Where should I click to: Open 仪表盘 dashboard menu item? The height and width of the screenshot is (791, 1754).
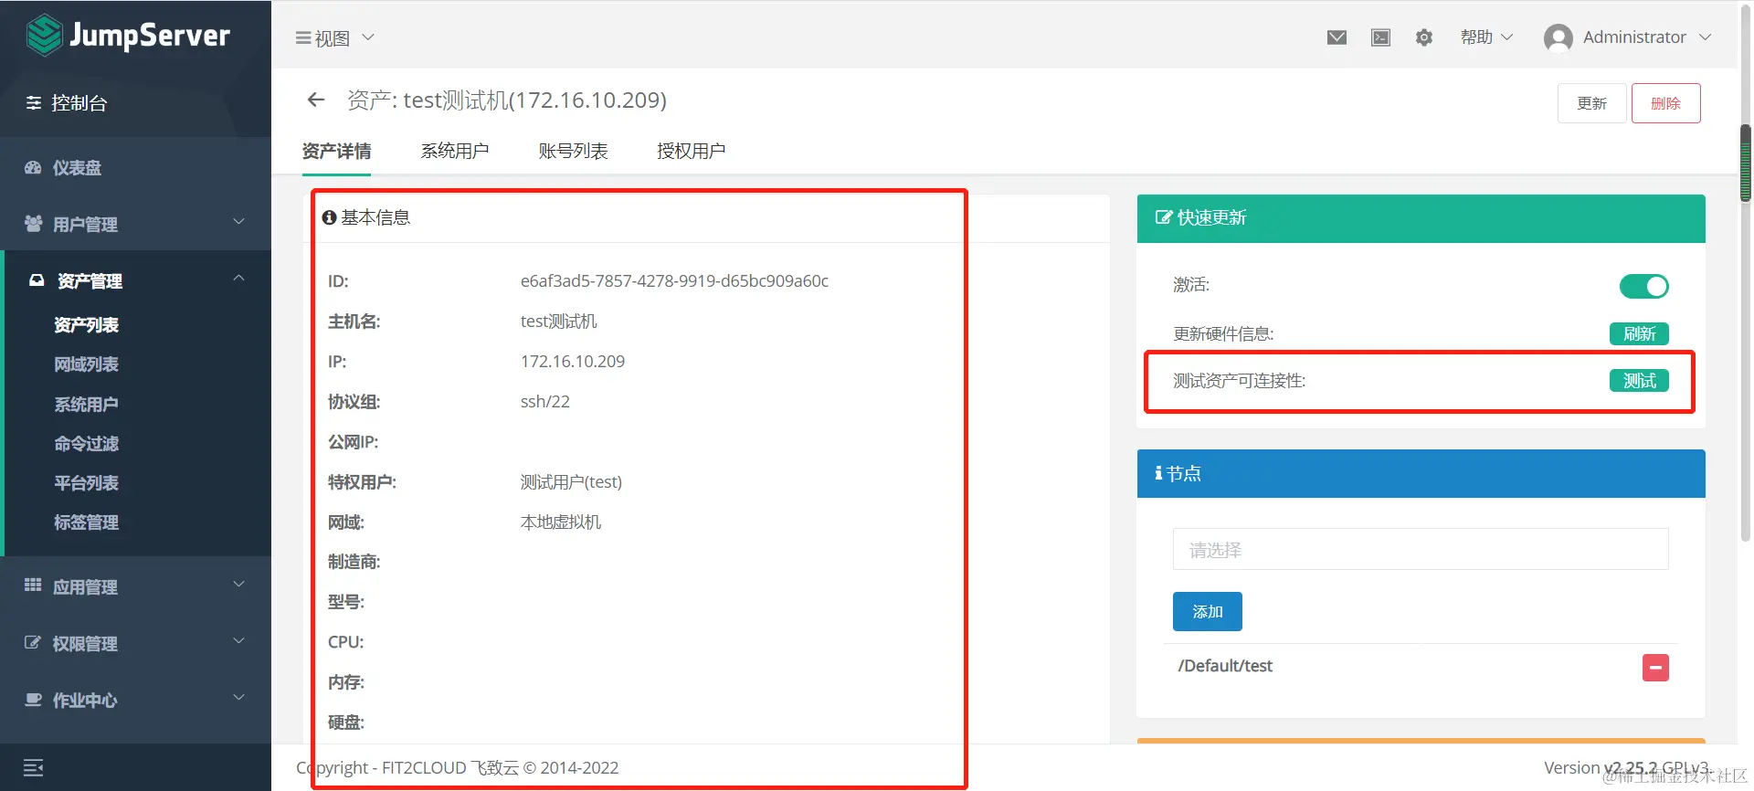coord(77,168)
